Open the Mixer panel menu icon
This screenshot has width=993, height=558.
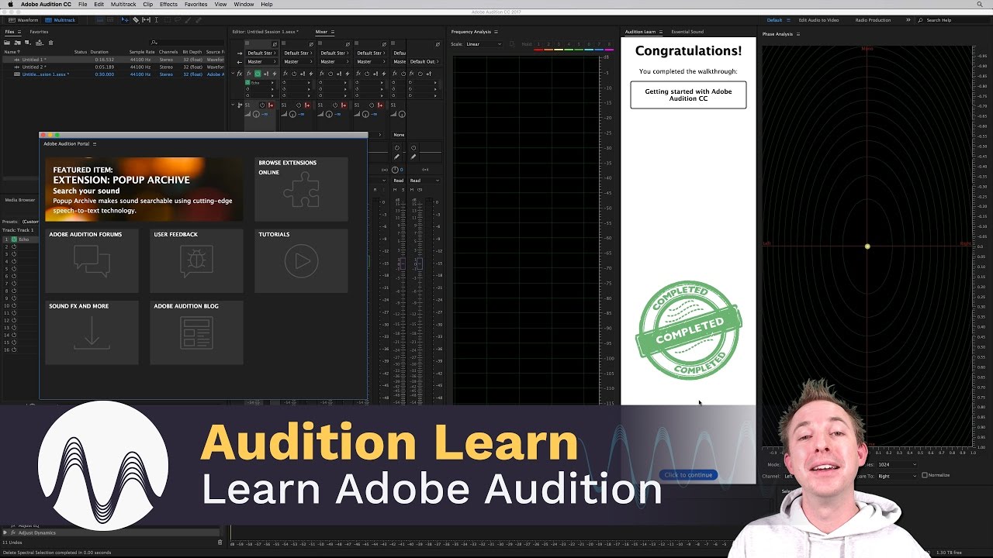coord(332,32)
